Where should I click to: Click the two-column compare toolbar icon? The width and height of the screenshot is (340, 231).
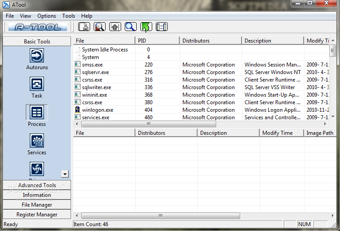(x=162, y=27)
